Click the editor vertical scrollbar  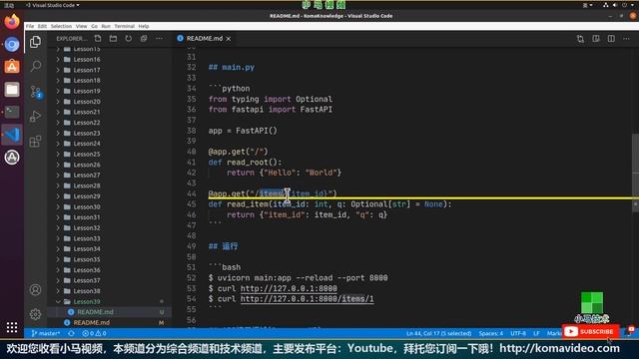635,172
